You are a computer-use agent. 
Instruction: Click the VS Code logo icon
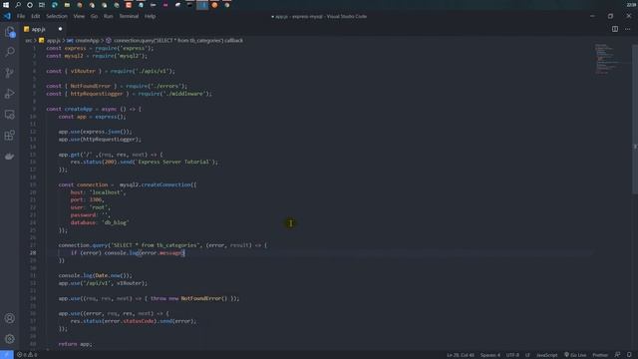[7, 16]
